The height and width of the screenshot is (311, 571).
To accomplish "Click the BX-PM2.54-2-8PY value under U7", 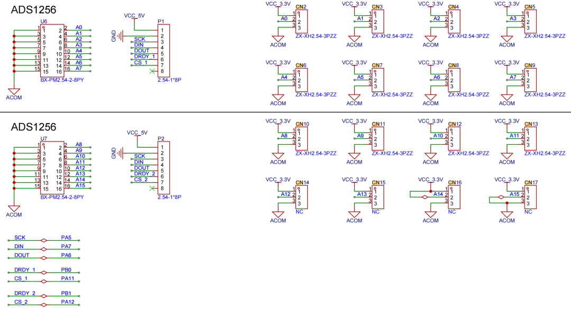I will 62,197.
